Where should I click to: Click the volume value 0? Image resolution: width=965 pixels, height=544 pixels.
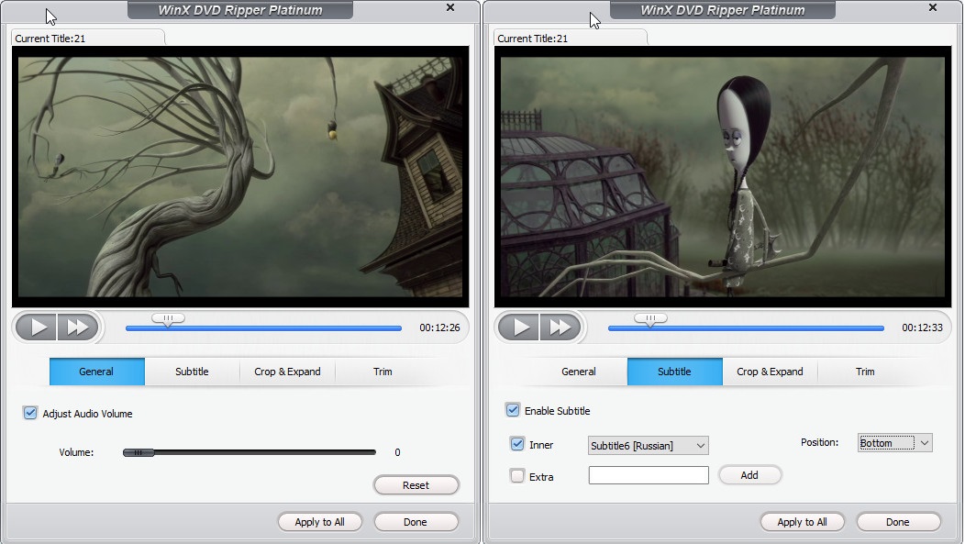[x=397, y=452]
